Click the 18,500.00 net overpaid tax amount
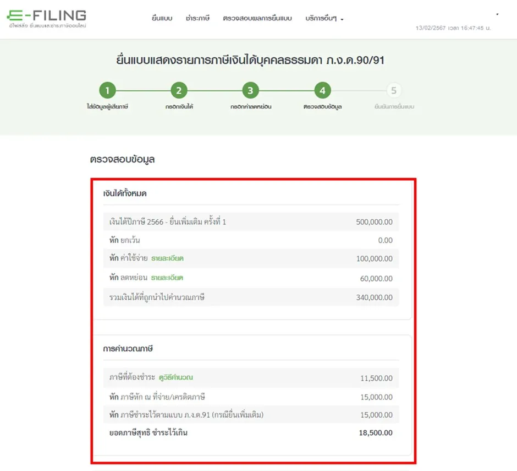Screen dimensions: 517x471 pyautogui.click(x=376, y=432)
